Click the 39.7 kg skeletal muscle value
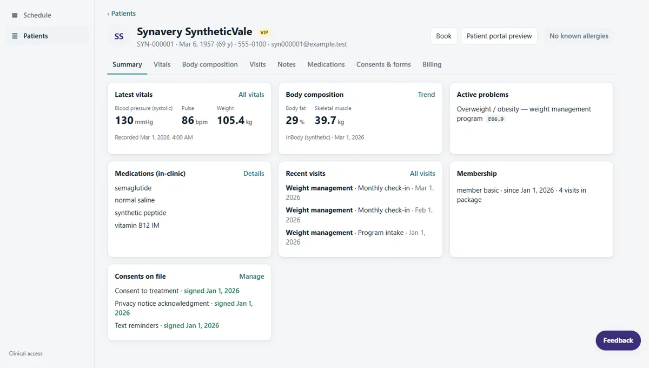Viewport: 649px width, 368px height. pyautogui.click(x=329, y=121)
